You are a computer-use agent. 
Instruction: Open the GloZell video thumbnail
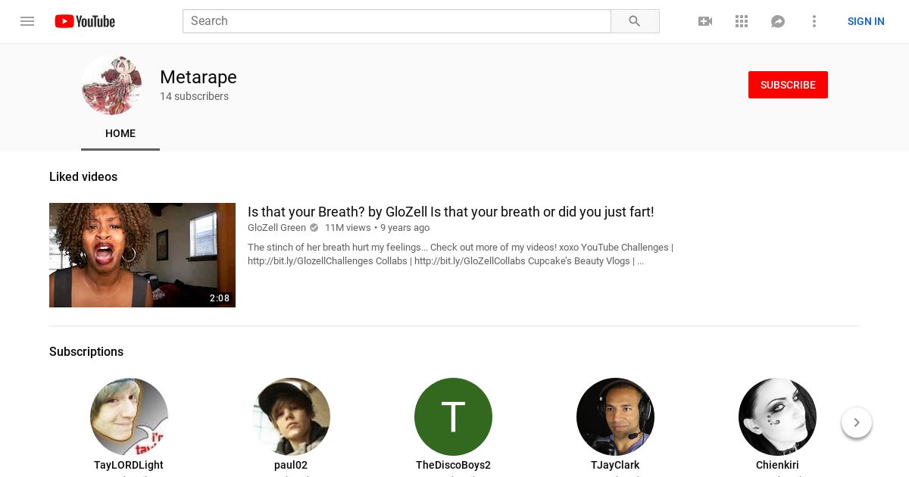coord(142,255)
